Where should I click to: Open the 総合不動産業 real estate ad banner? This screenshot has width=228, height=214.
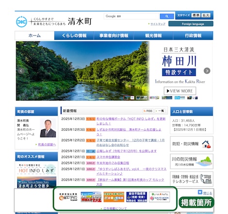(137, 197)
